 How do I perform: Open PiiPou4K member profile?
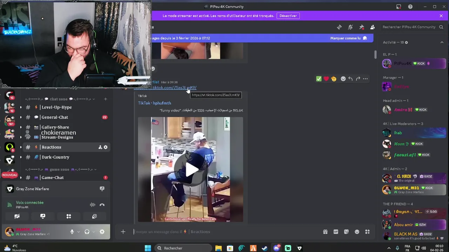tap(414, 64)
